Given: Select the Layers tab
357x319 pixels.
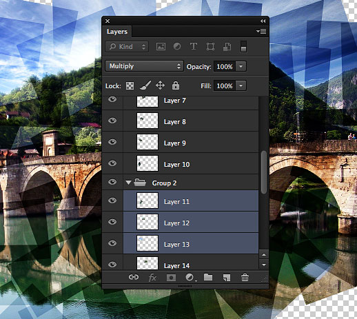Looking at the screenshot, I should (x=117, y=32).
